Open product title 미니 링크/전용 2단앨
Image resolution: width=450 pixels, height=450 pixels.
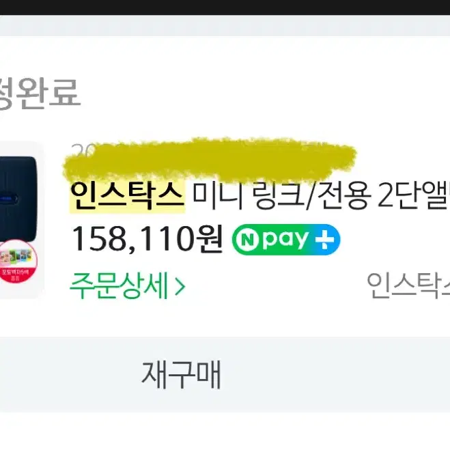320,197
